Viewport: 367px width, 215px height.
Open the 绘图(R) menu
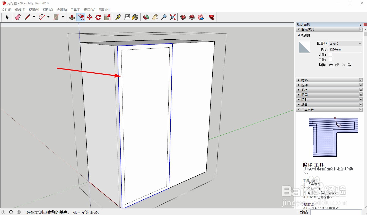coord(62,10)
